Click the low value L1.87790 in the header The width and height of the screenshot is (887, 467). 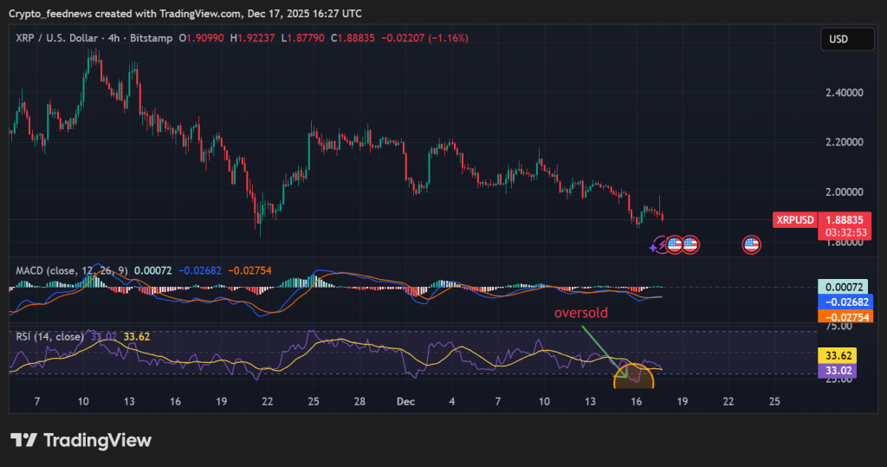point(302,38)
